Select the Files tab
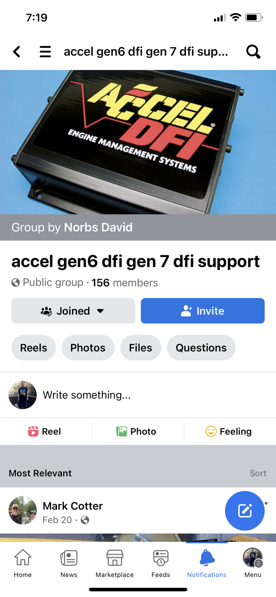The width and height of the screenshot is (276, 597). pyautogui.click(x=141, y=348)
